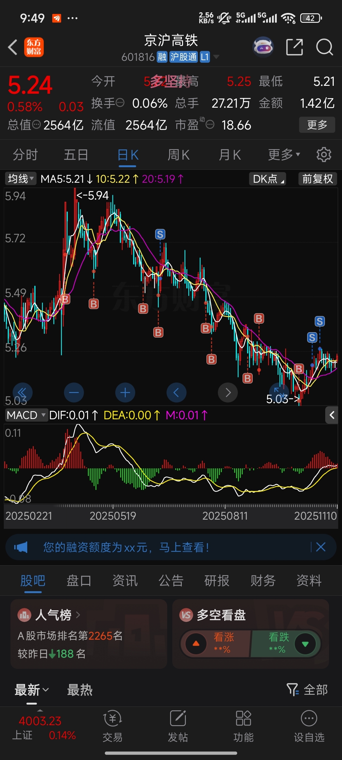Open 多空看盘 card title
The height and width of the screenshot is (760, 342).
[x=221, y=615]
